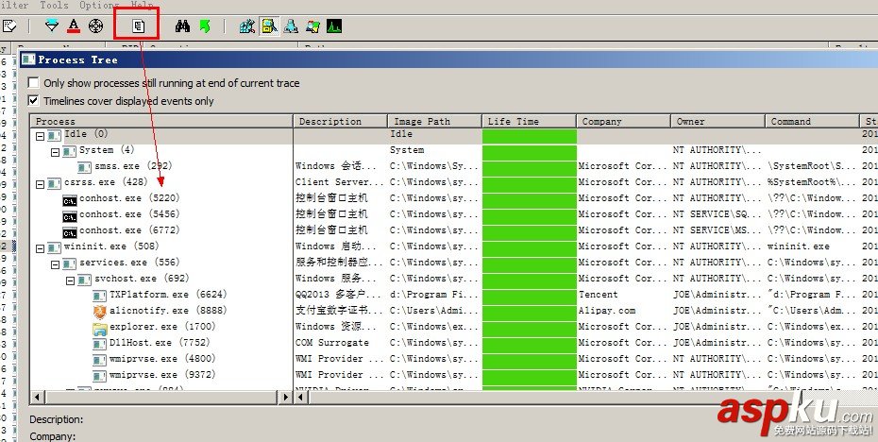Toggle Show File System Activity icon
Image resolution: width=878 pixels, height=442 pixels.
click(269, 25)
